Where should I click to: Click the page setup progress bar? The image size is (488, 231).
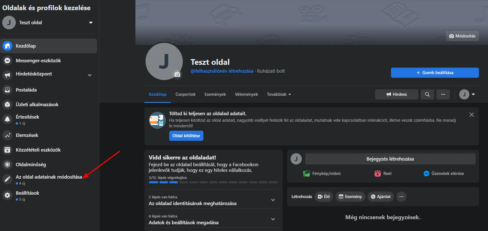coord(213,182)
